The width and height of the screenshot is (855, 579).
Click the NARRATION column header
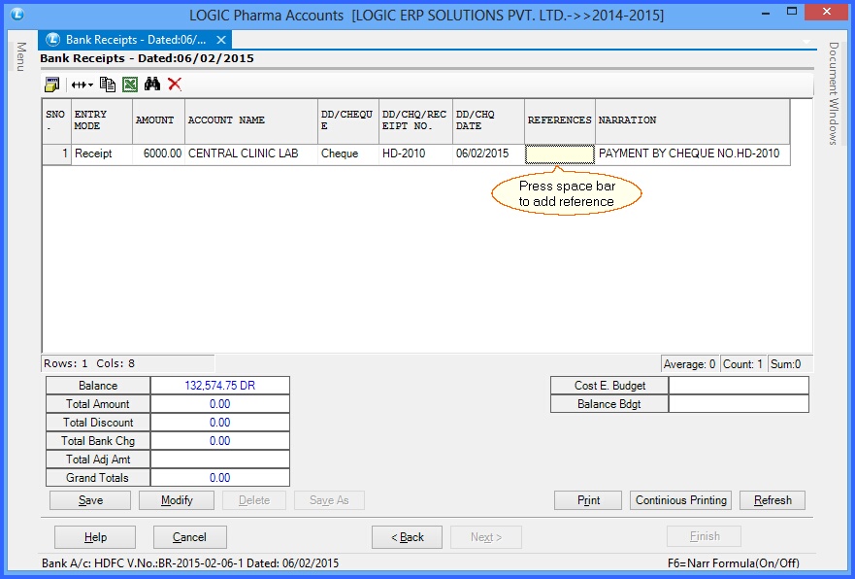(693, 121)
